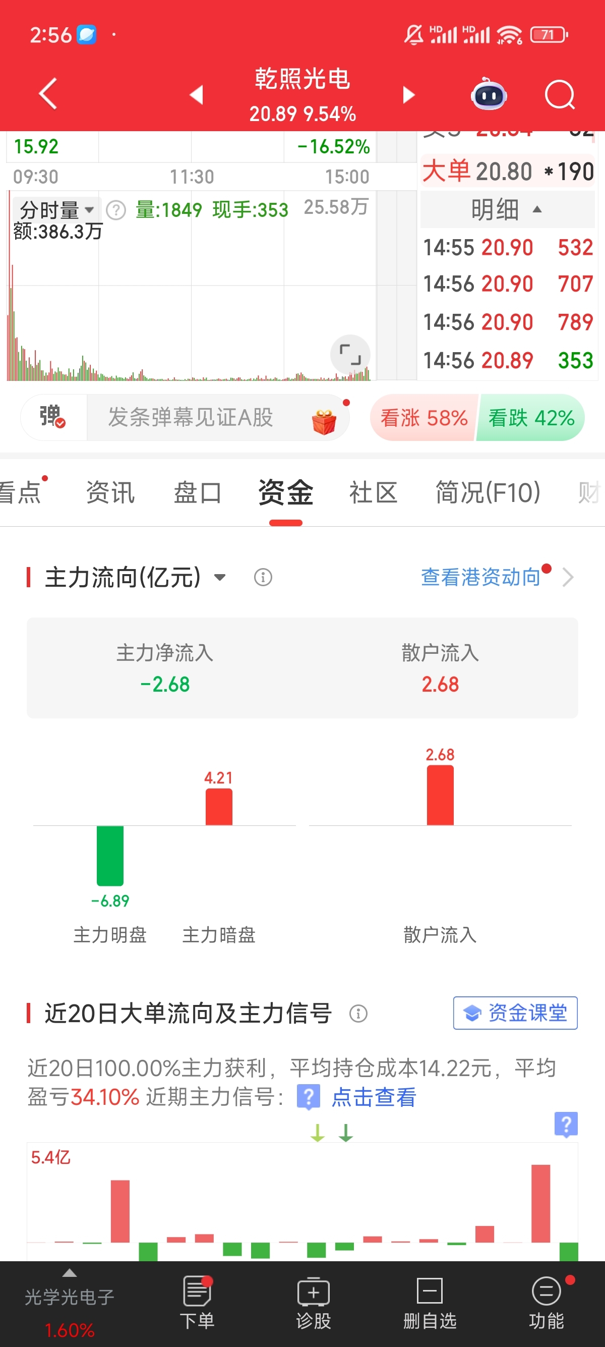The image size is (605, 1347).
Task: Vote 看涨 58% bullish
Action: coord(423,418)
